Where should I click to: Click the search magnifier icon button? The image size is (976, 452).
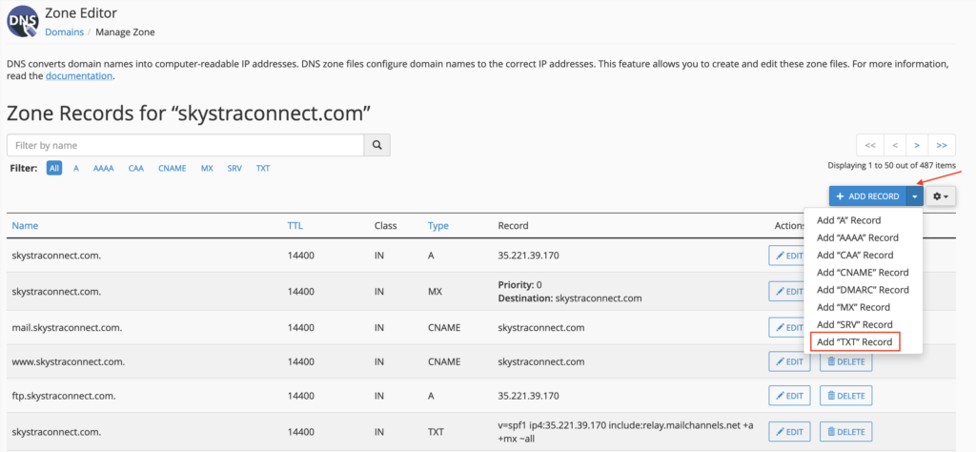377,145
